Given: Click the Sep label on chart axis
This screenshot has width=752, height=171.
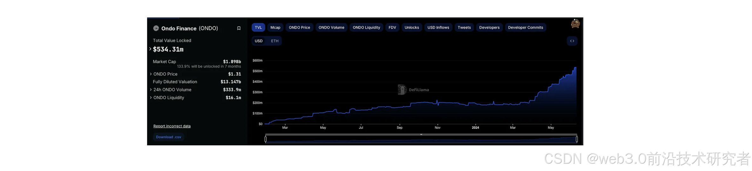Looking at the screenshot, I should pyautogui.click(x=399, y=128).
